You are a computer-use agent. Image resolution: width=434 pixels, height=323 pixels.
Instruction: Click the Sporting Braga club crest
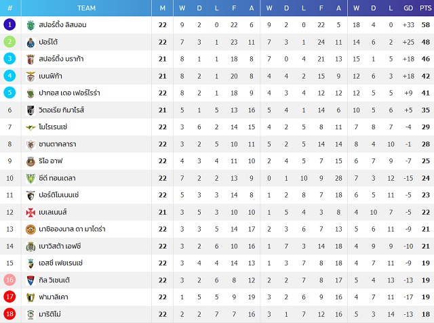[x=31, y=59]
